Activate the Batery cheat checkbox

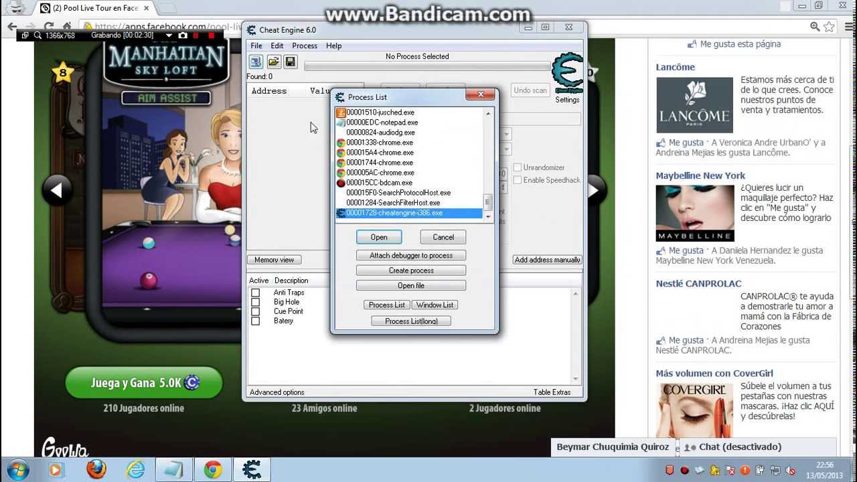click(255, 321)
